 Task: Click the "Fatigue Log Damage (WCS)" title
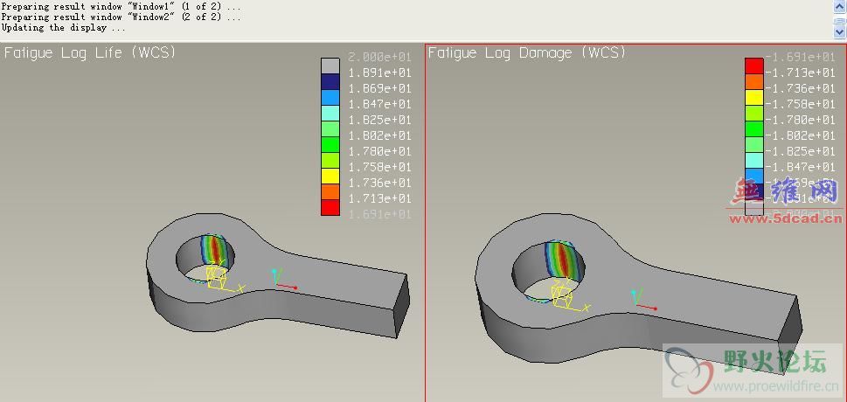(x=527, y=53)
